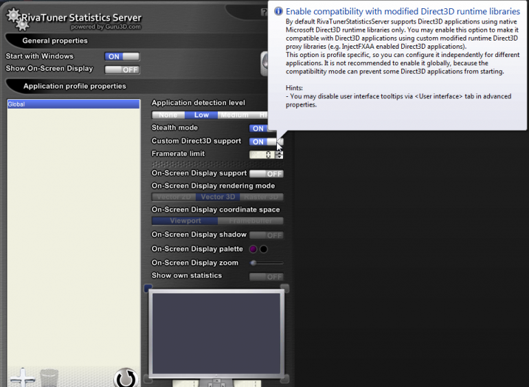Click the Application profile properties header

point(75,86)
